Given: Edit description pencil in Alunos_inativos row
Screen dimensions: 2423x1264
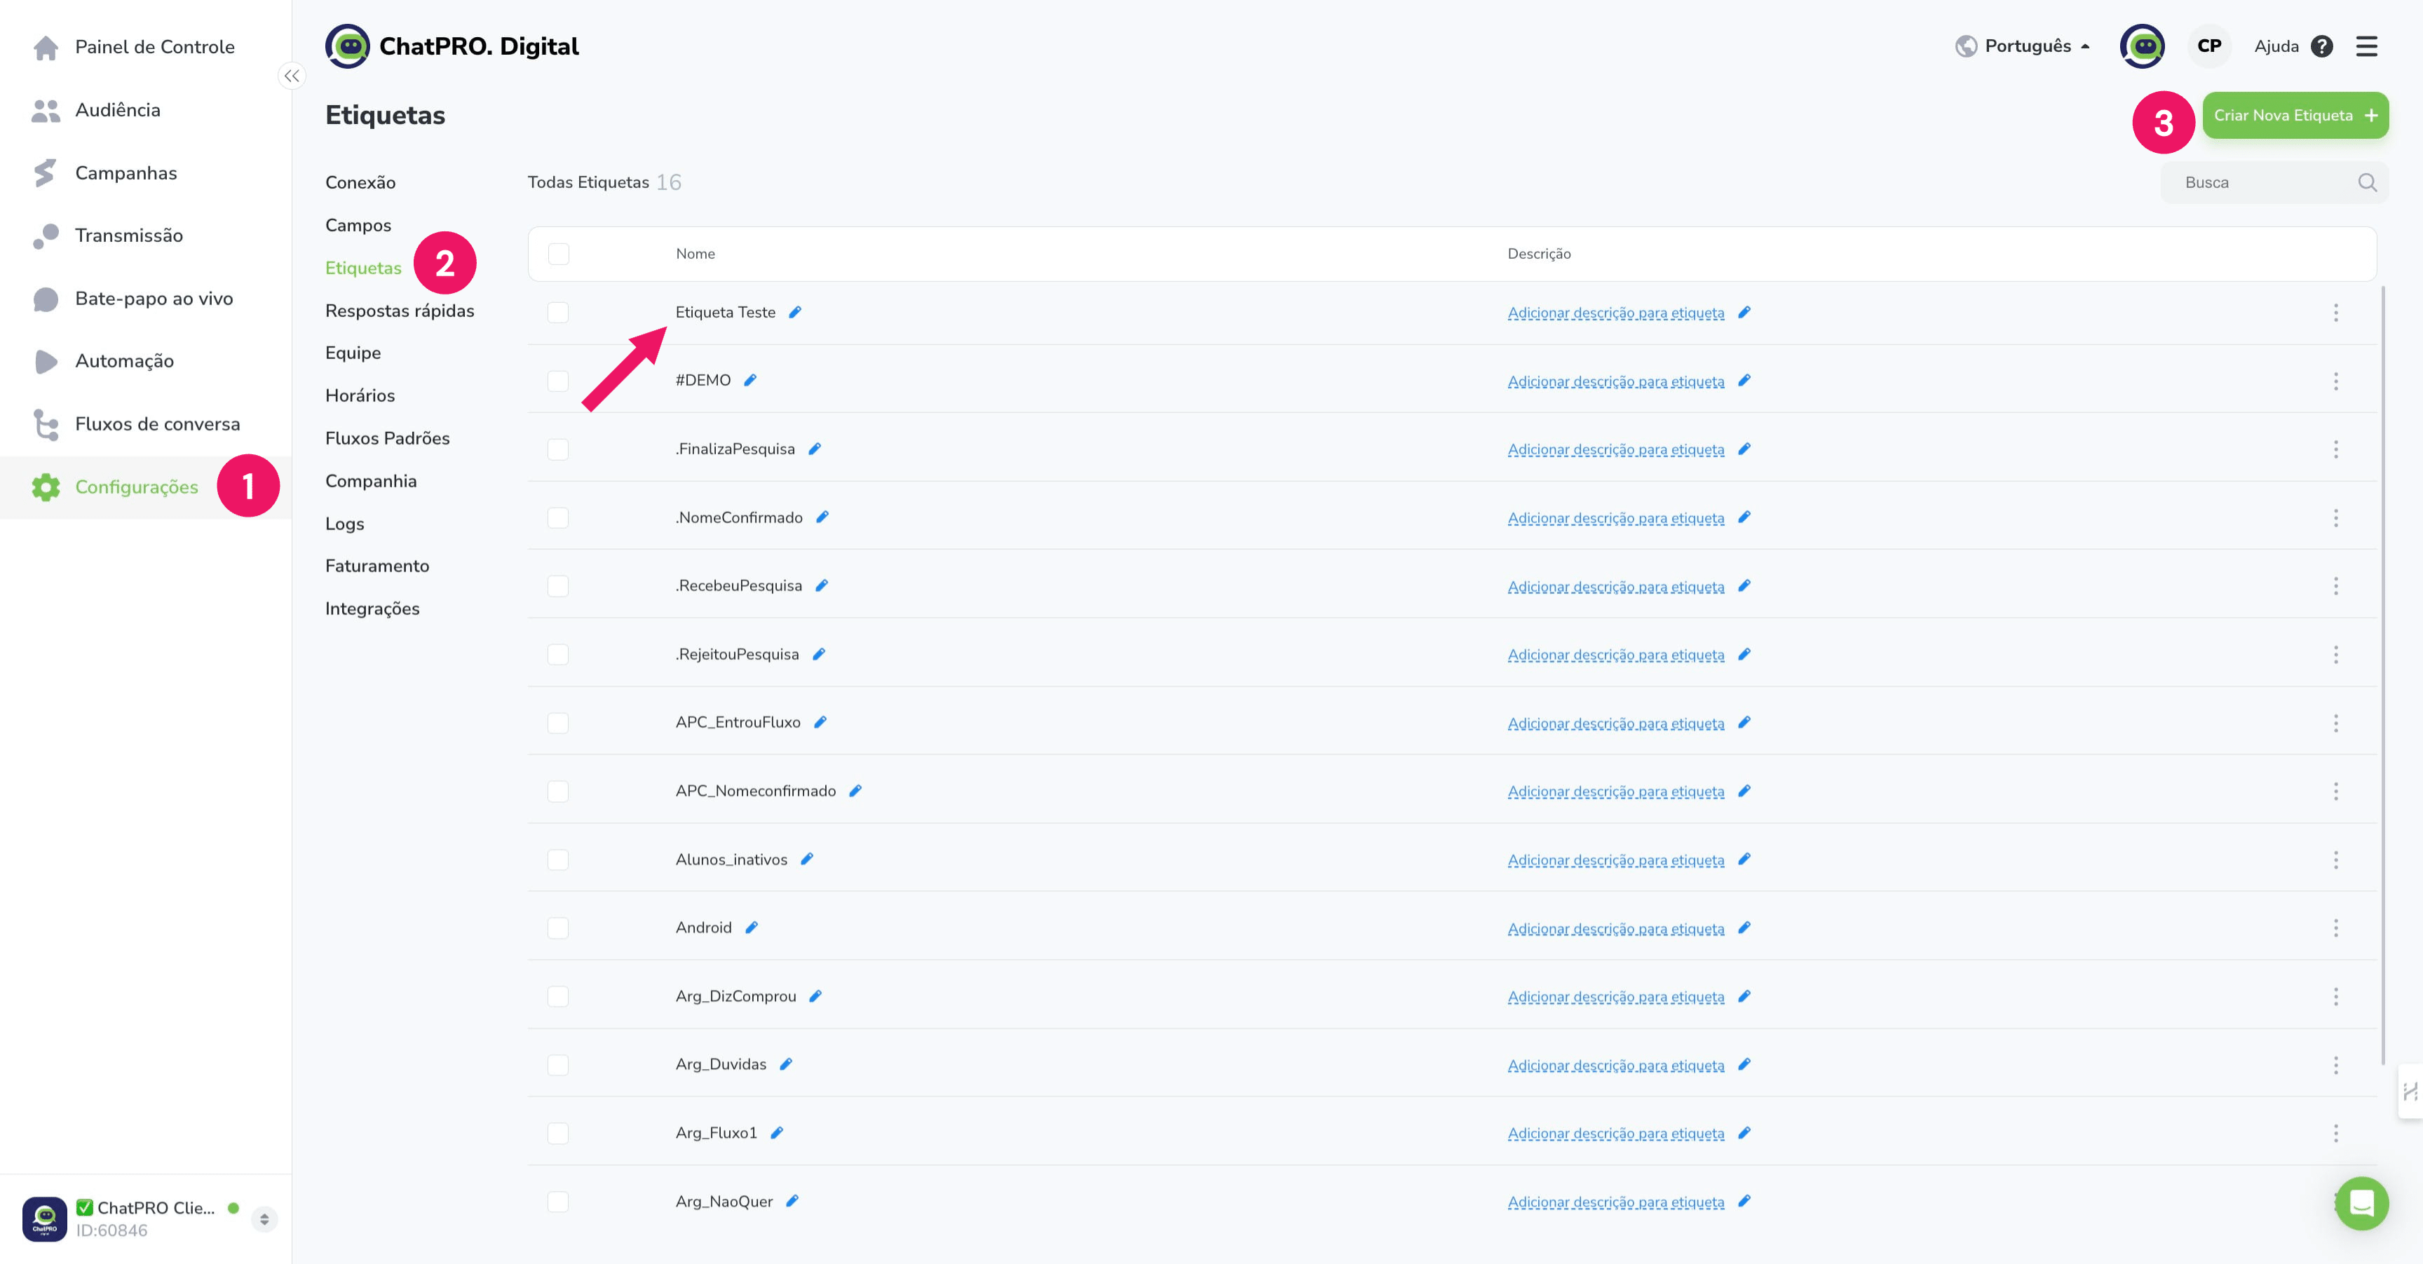Looking at the screenshot, I should [x=1744, y=859].
